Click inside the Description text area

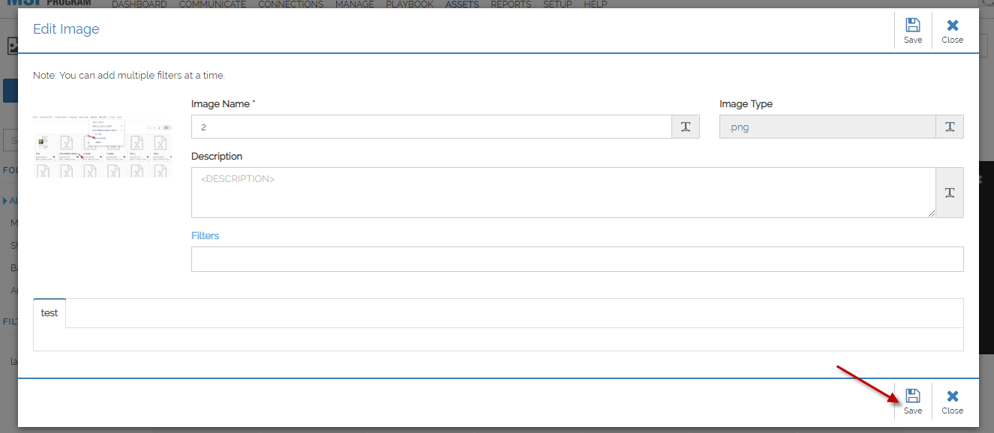point(563,193)
